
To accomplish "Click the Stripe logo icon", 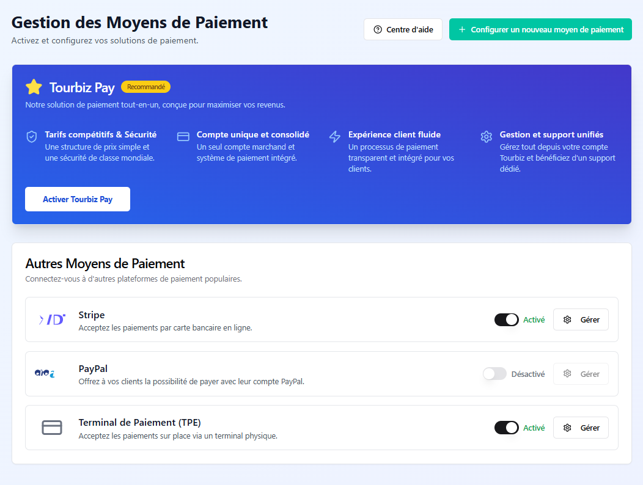I will coord(52,319).
